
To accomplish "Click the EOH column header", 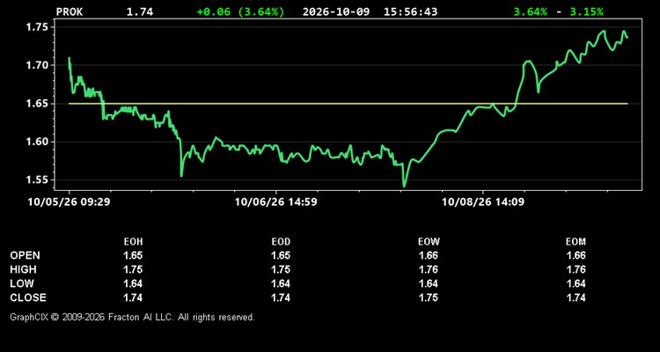I will coord(133,242).
